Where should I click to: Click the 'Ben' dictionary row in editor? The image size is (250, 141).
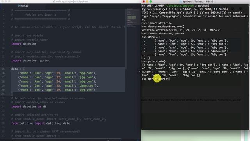click(x=56, y=90)
